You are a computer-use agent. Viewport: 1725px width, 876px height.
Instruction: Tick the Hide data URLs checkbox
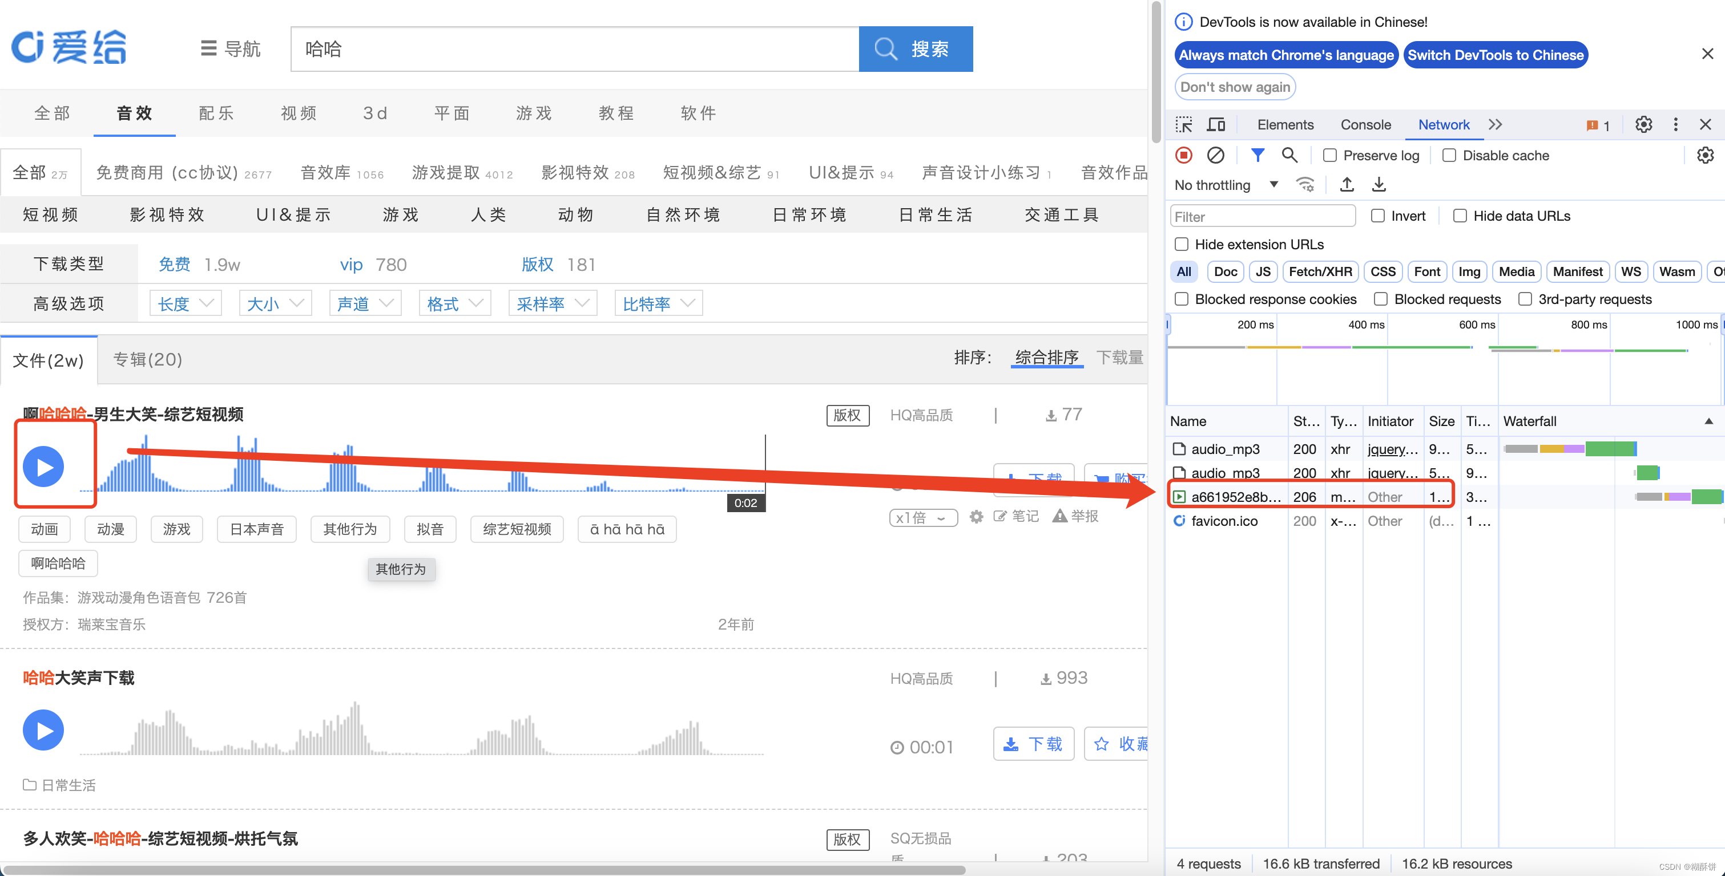coord(1460,216)
